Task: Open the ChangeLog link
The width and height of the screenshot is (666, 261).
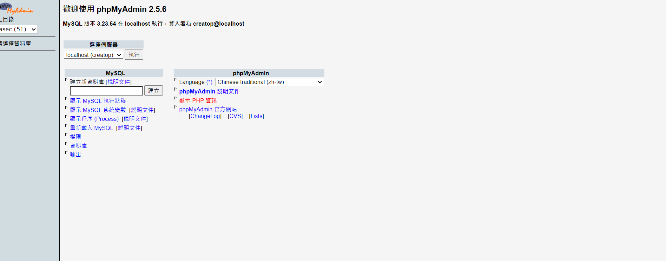Action: coord(205,116)
